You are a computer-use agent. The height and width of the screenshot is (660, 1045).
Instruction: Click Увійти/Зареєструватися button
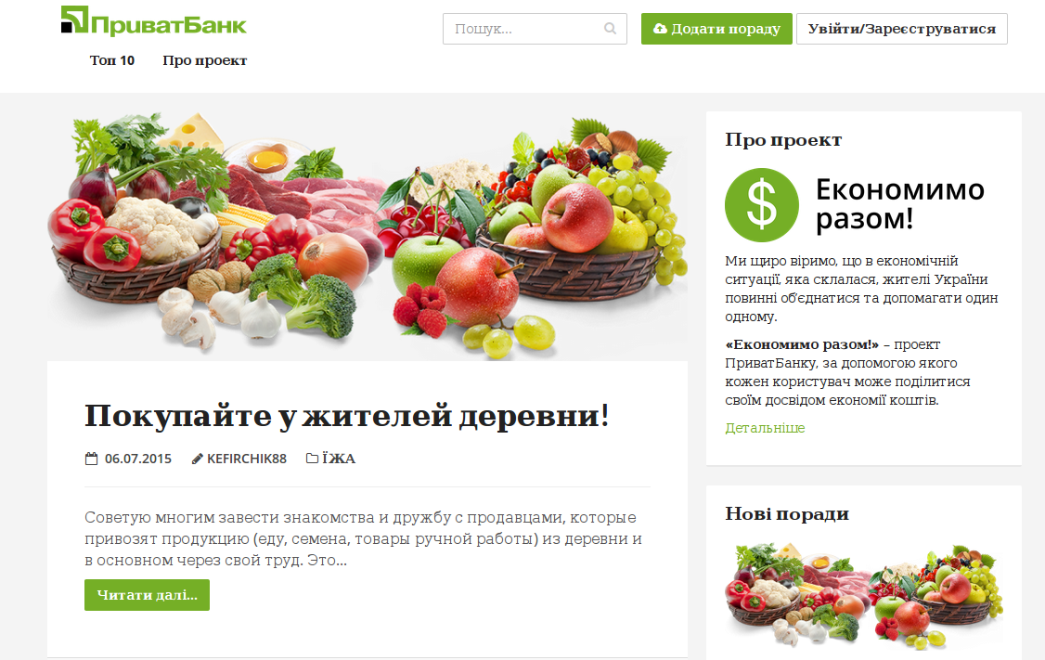(902, 29)
